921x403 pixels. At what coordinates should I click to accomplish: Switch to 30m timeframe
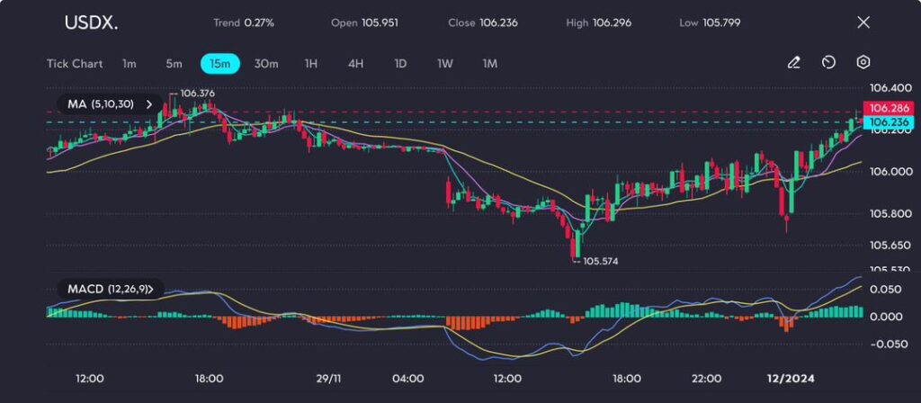[x=266, y=64]
